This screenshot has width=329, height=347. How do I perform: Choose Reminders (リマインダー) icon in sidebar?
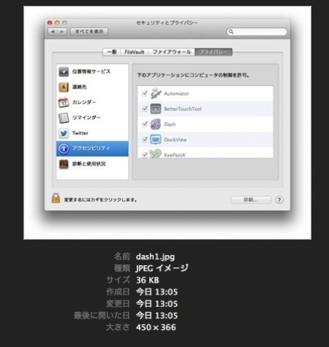pos(64,118)
